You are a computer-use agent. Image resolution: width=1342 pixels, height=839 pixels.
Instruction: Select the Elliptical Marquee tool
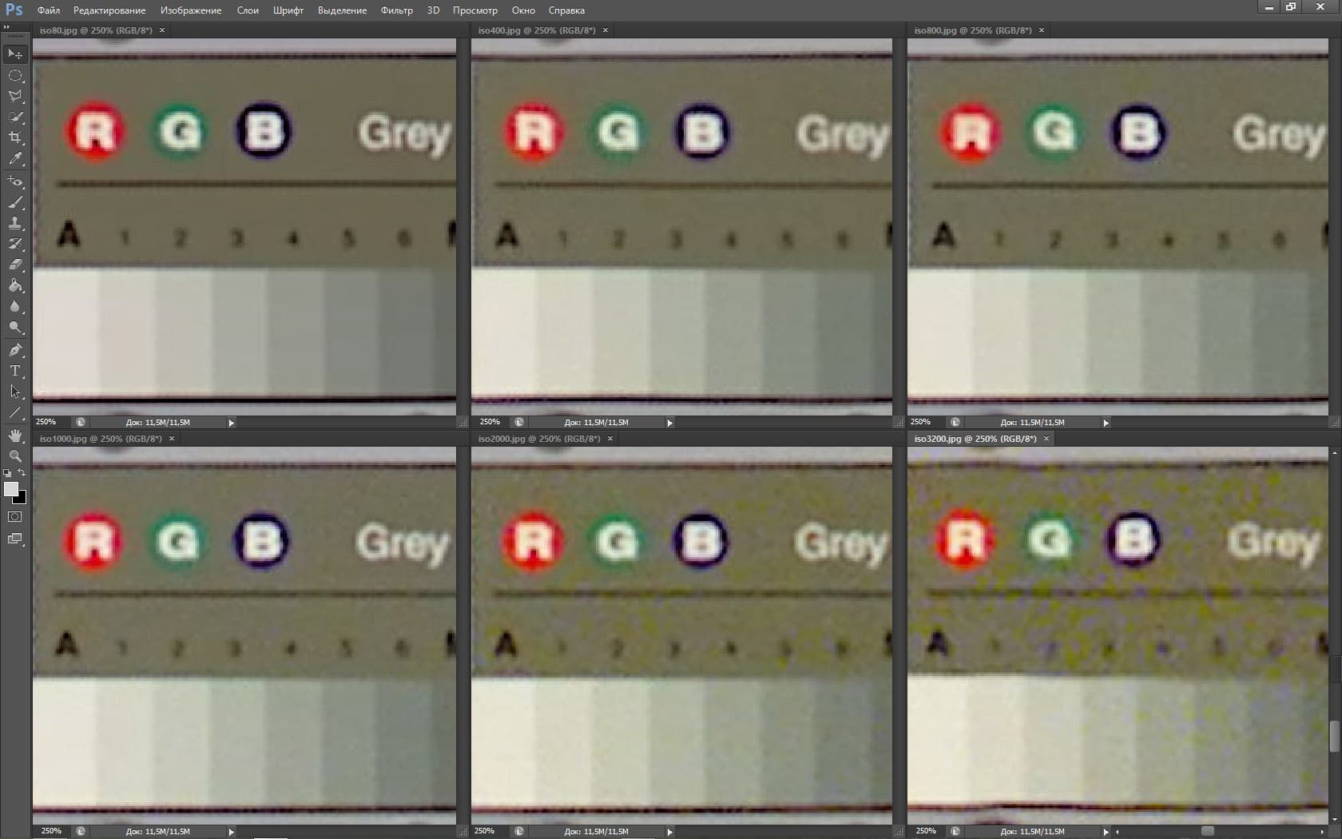point(15,75)
